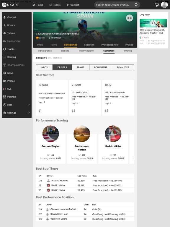Switch to Participants sub-tab
Viewport: 170px width, 227px height.
pyautogui.click(x=45, y=51)
